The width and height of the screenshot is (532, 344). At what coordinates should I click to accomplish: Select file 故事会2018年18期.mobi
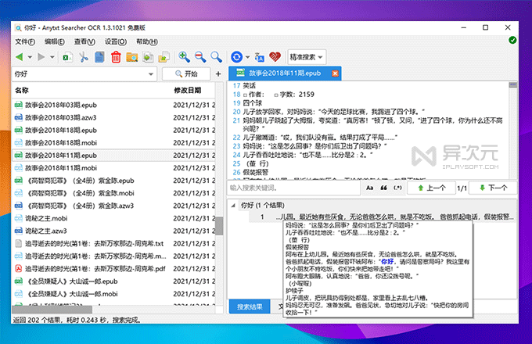click(113, 143)
